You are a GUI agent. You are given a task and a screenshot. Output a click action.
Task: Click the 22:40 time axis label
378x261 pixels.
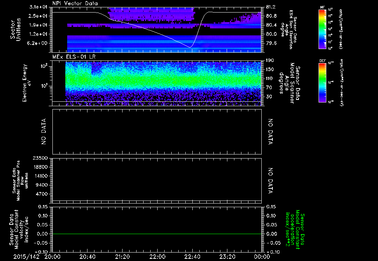point(192,256)
